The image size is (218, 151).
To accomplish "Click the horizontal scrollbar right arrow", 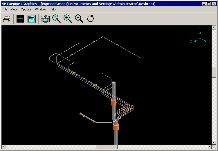I will [x=209, y=147].
